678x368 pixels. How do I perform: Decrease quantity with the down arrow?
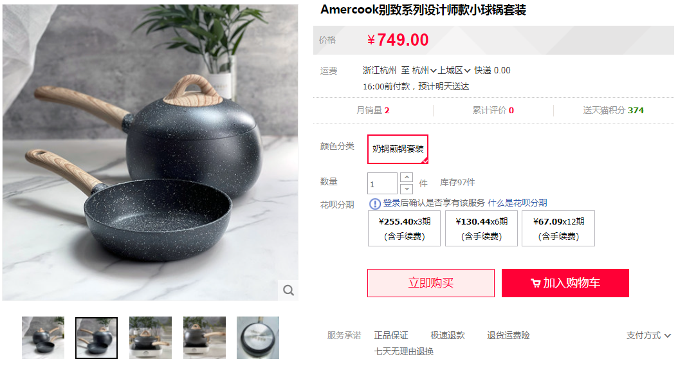coord(407,189)
